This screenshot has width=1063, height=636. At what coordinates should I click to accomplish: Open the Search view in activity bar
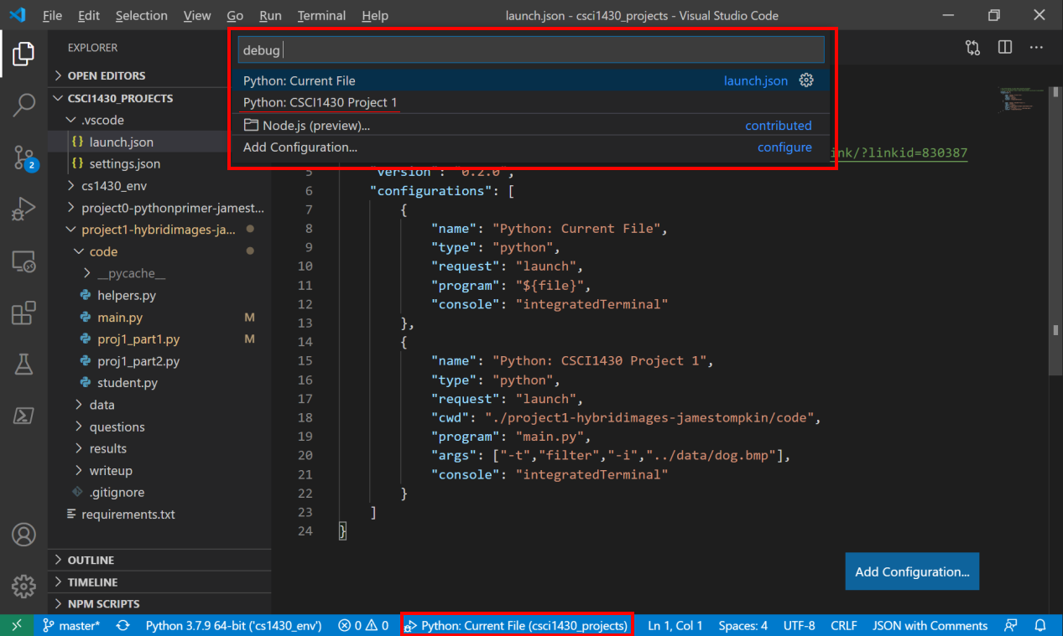(x=23, y=105)
